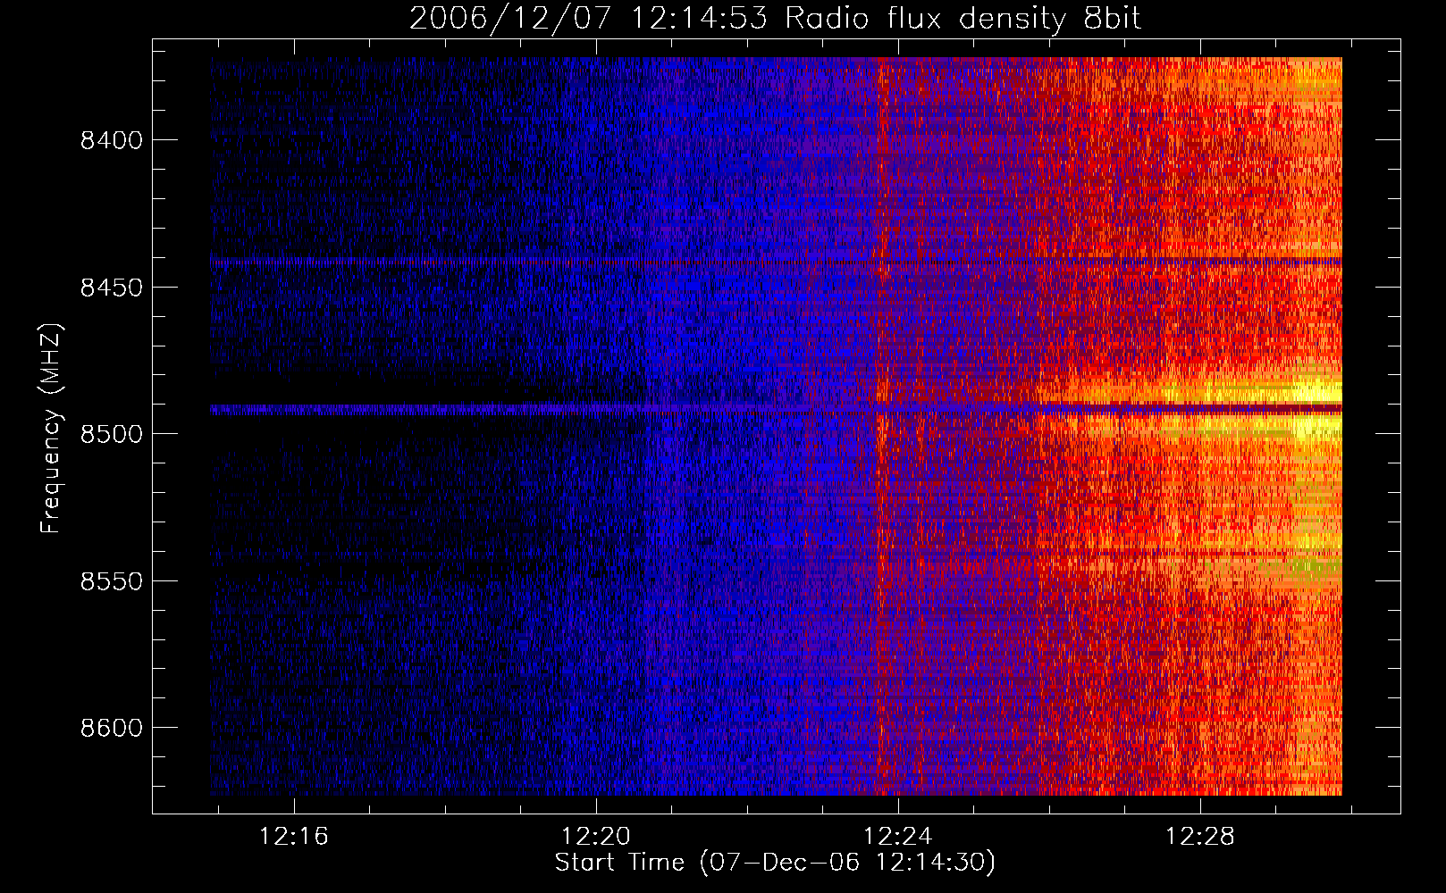Image resolution: width=1446 pixels, height=893 pixels.
Task: Click the 8500 frequency tick label
Action: [x=111, y=434]
